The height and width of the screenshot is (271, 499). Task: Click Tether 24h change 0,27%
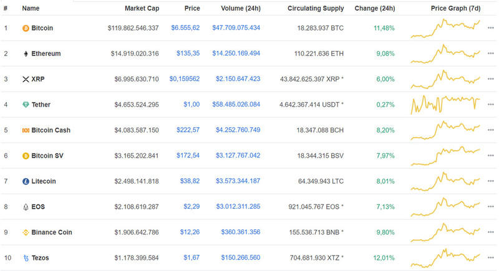point(385,105)
